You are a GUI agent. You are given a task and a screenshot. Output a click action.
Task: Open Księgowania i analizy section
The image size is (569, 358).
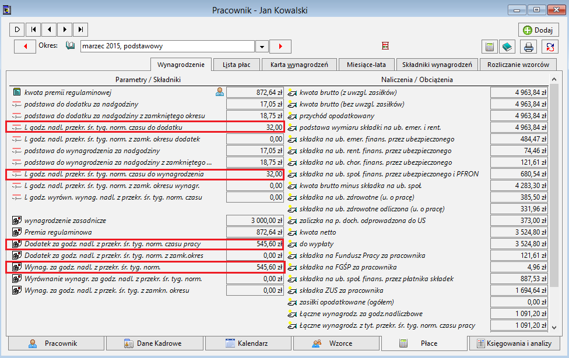coord(515,343)
